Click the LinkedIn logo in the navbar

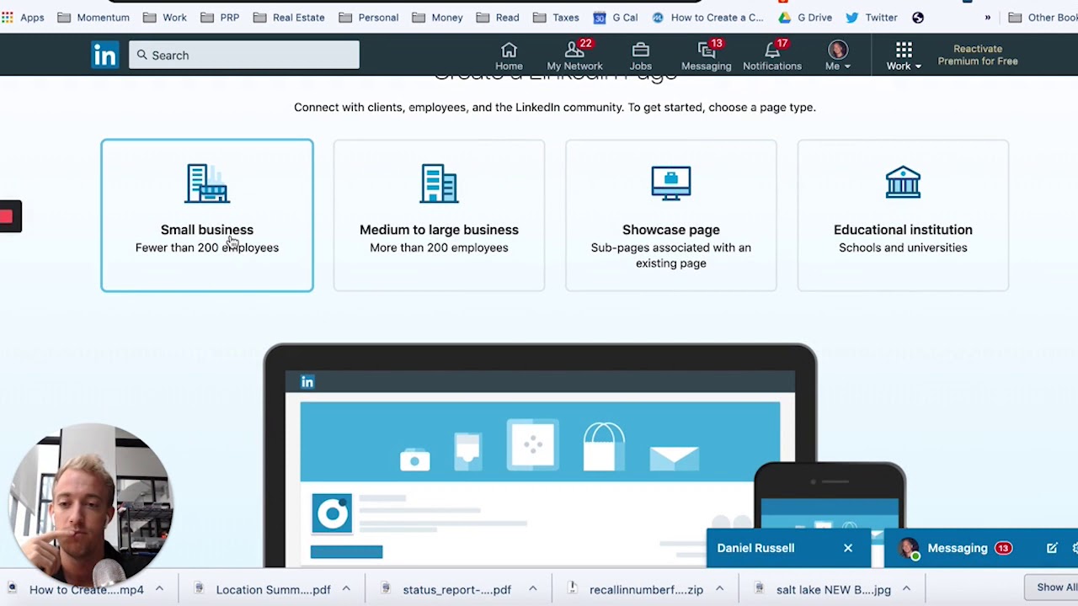click(105, 56)
